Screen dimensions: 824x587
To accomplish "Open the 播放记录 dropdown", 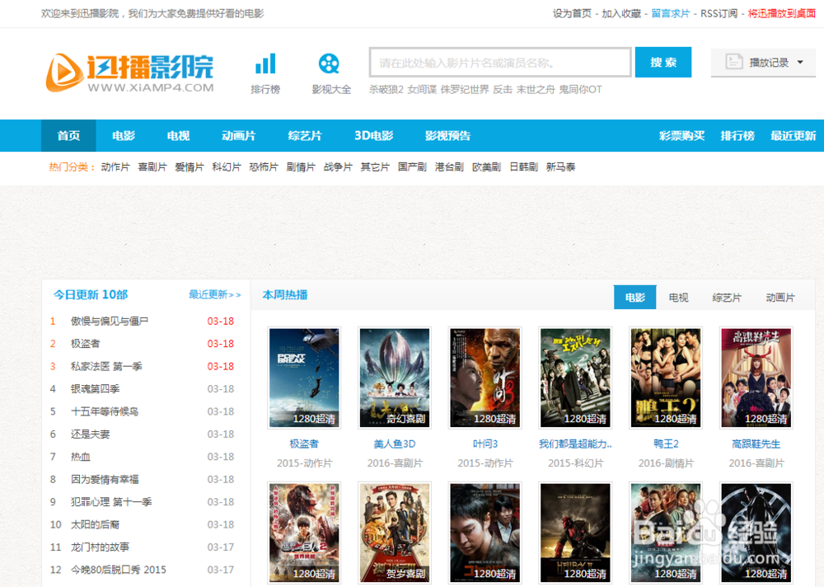I will point(763,63).
